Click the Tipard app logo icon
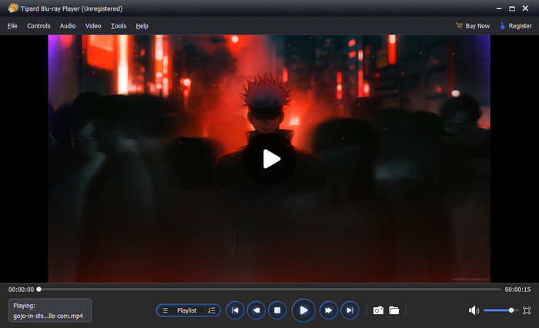The height and width of the screenshot is (328, 539). point(13,8)
